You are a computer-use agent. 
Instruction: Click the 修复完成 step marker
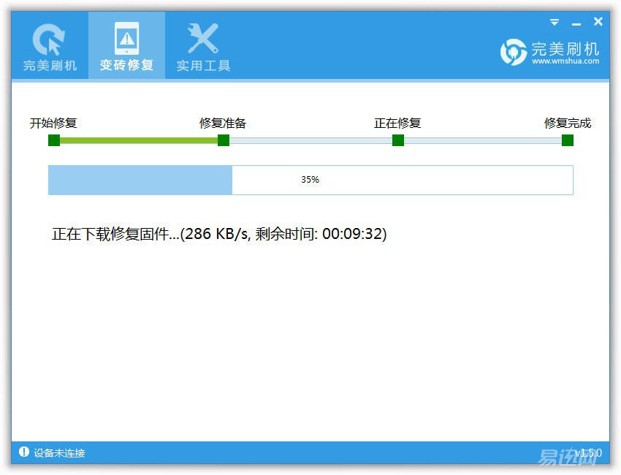click(568, 140)
